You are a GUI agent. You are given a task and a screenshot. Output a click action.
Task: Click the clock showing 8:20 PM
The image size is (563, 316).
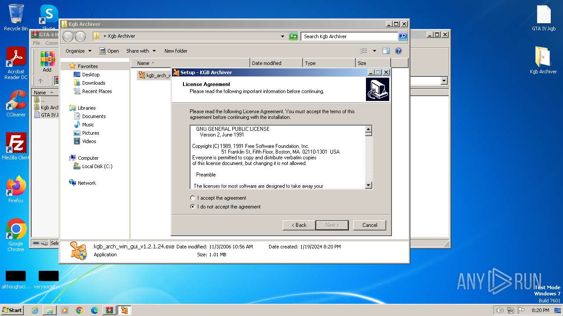pos(540,310)
